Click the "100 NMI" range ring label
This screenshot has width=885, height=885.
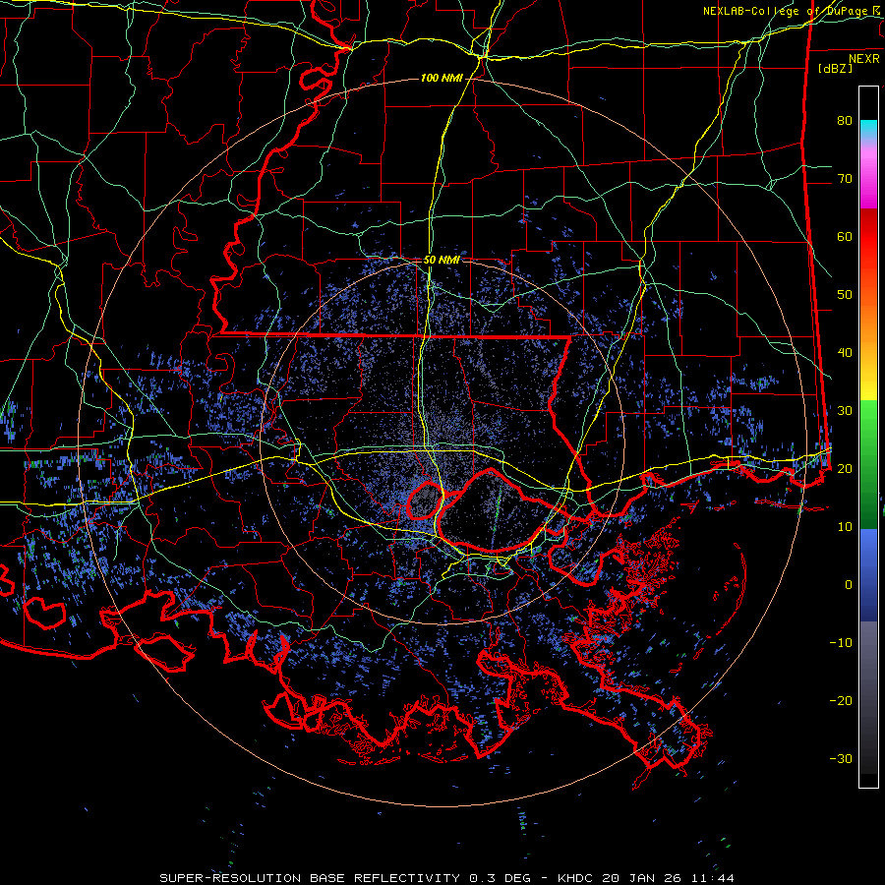(442, 78)
